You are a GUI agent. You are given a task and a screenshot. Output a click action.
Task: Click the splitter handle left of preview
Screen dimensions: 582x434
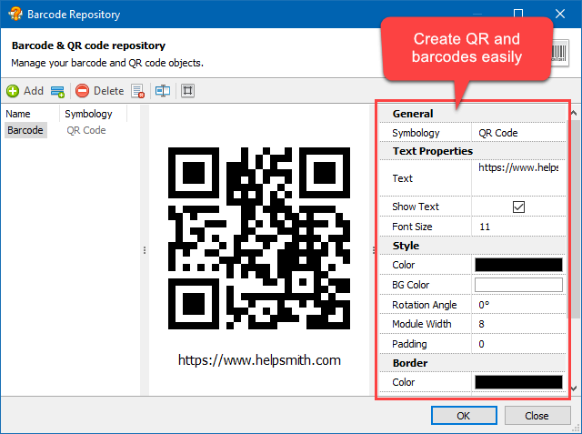(145, 250)
